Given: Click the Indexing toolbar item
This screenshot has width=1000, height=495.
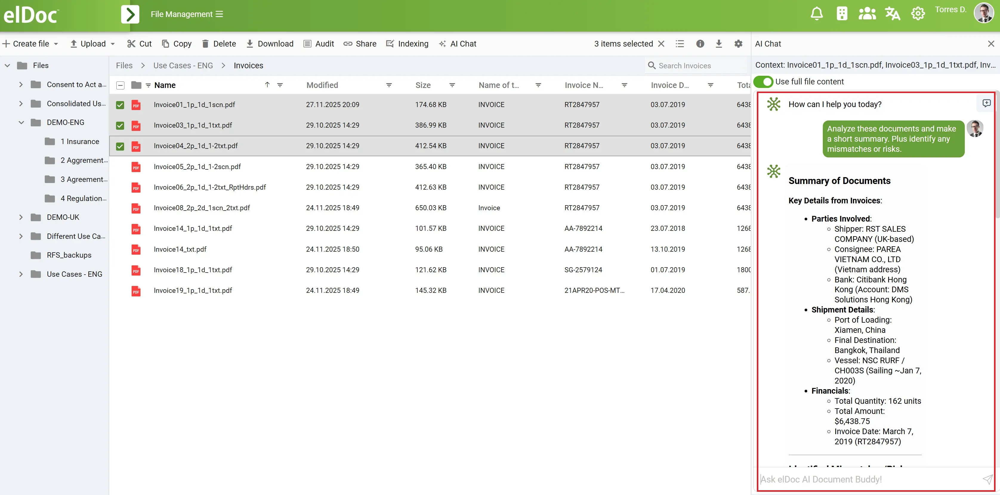Looking at the screenshot, I should point(407,44).
